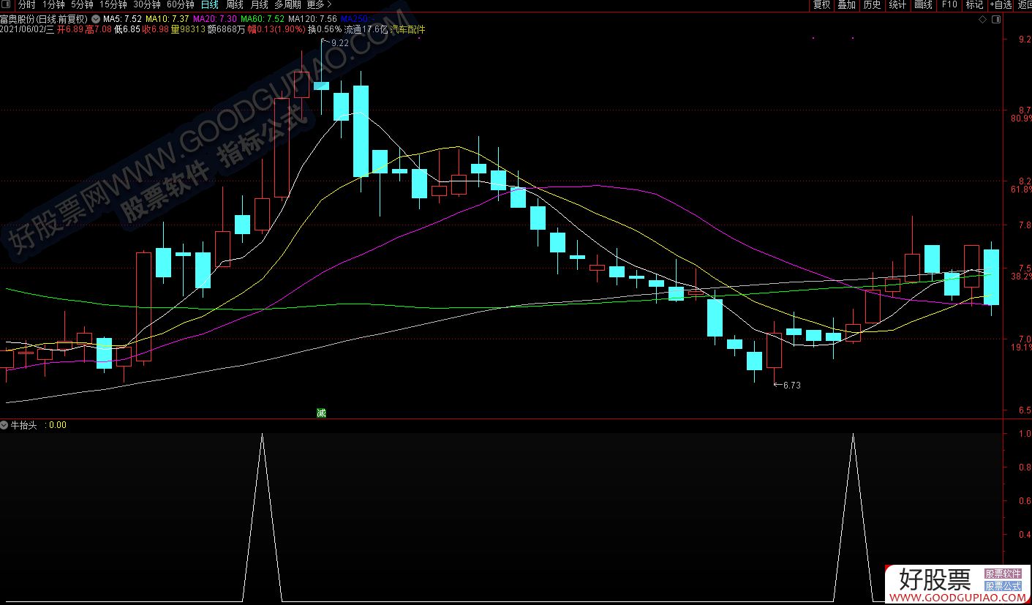Click the MA10: 7.37 label
The height and width of the screenshot is (605, 1032).
[167, 18]
